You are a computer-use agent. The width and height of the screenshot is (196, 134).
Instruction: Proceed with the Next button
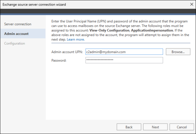click(155, 127)
